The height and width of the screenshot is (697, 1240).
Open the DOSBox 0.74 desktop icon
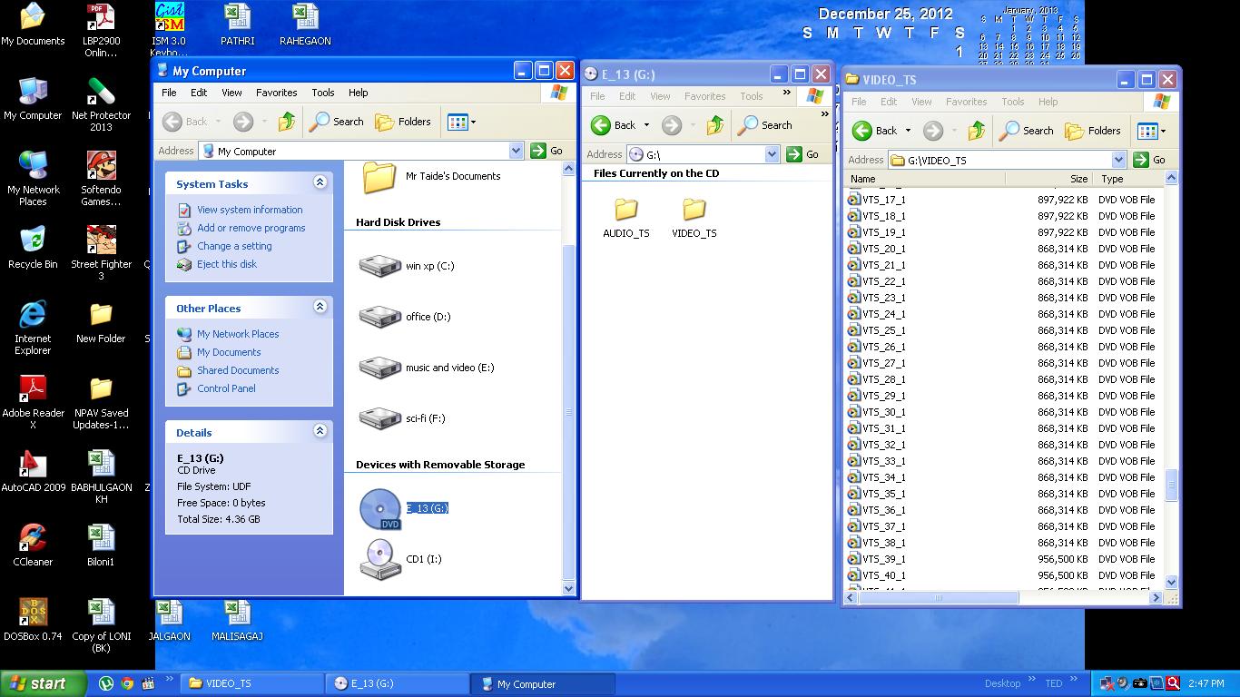coord(33,613)
